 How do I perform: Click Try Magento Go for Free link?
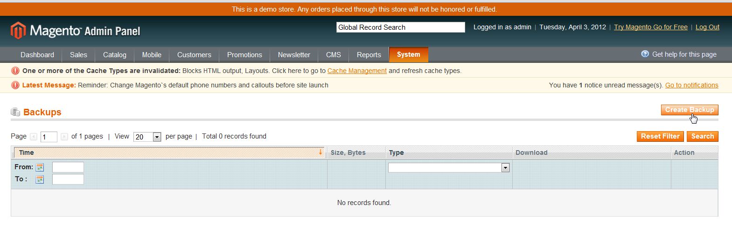pos(651,27)
